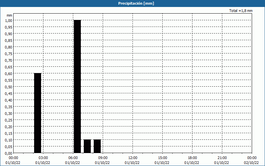Click the 0,90 y-axis label
Viewport: 265px width, 166px height.
pos(9,34)
